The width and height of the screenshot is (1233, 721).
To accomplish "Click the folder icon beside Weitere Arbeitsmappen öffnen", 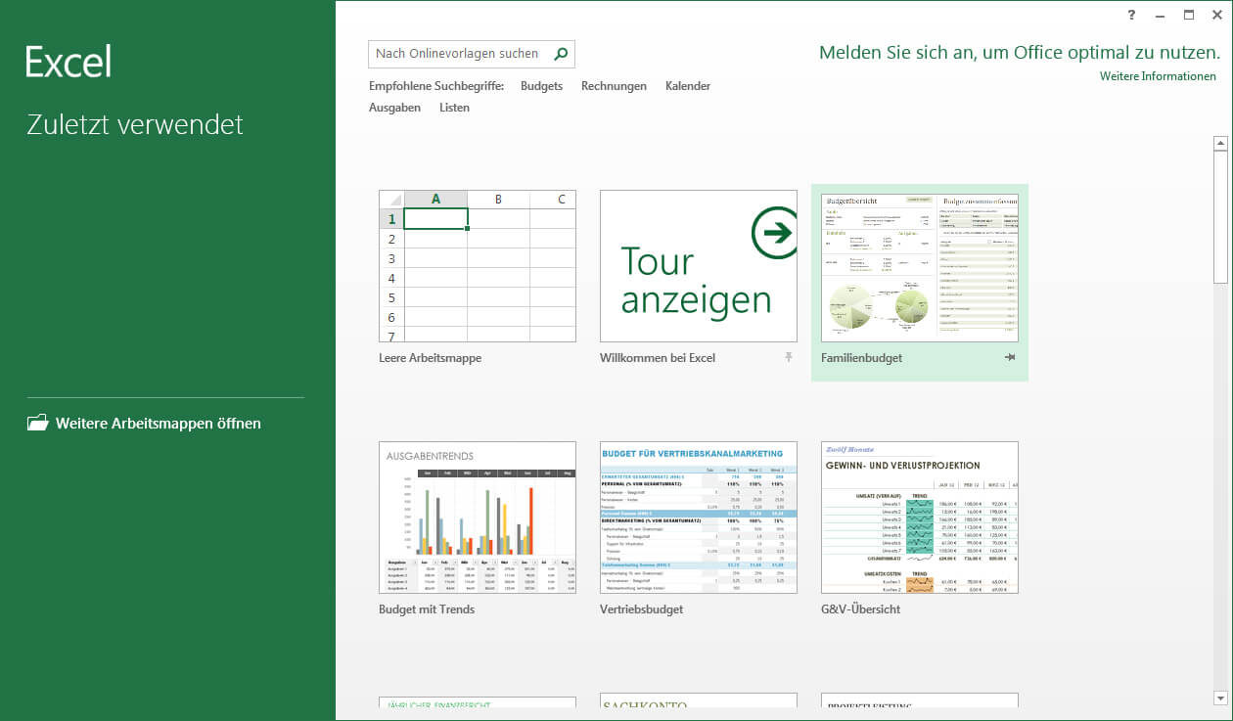I will click(37, 424).
